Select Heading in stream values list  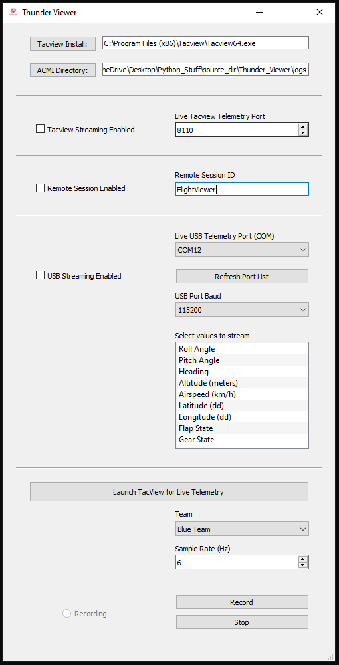(242, 372)
